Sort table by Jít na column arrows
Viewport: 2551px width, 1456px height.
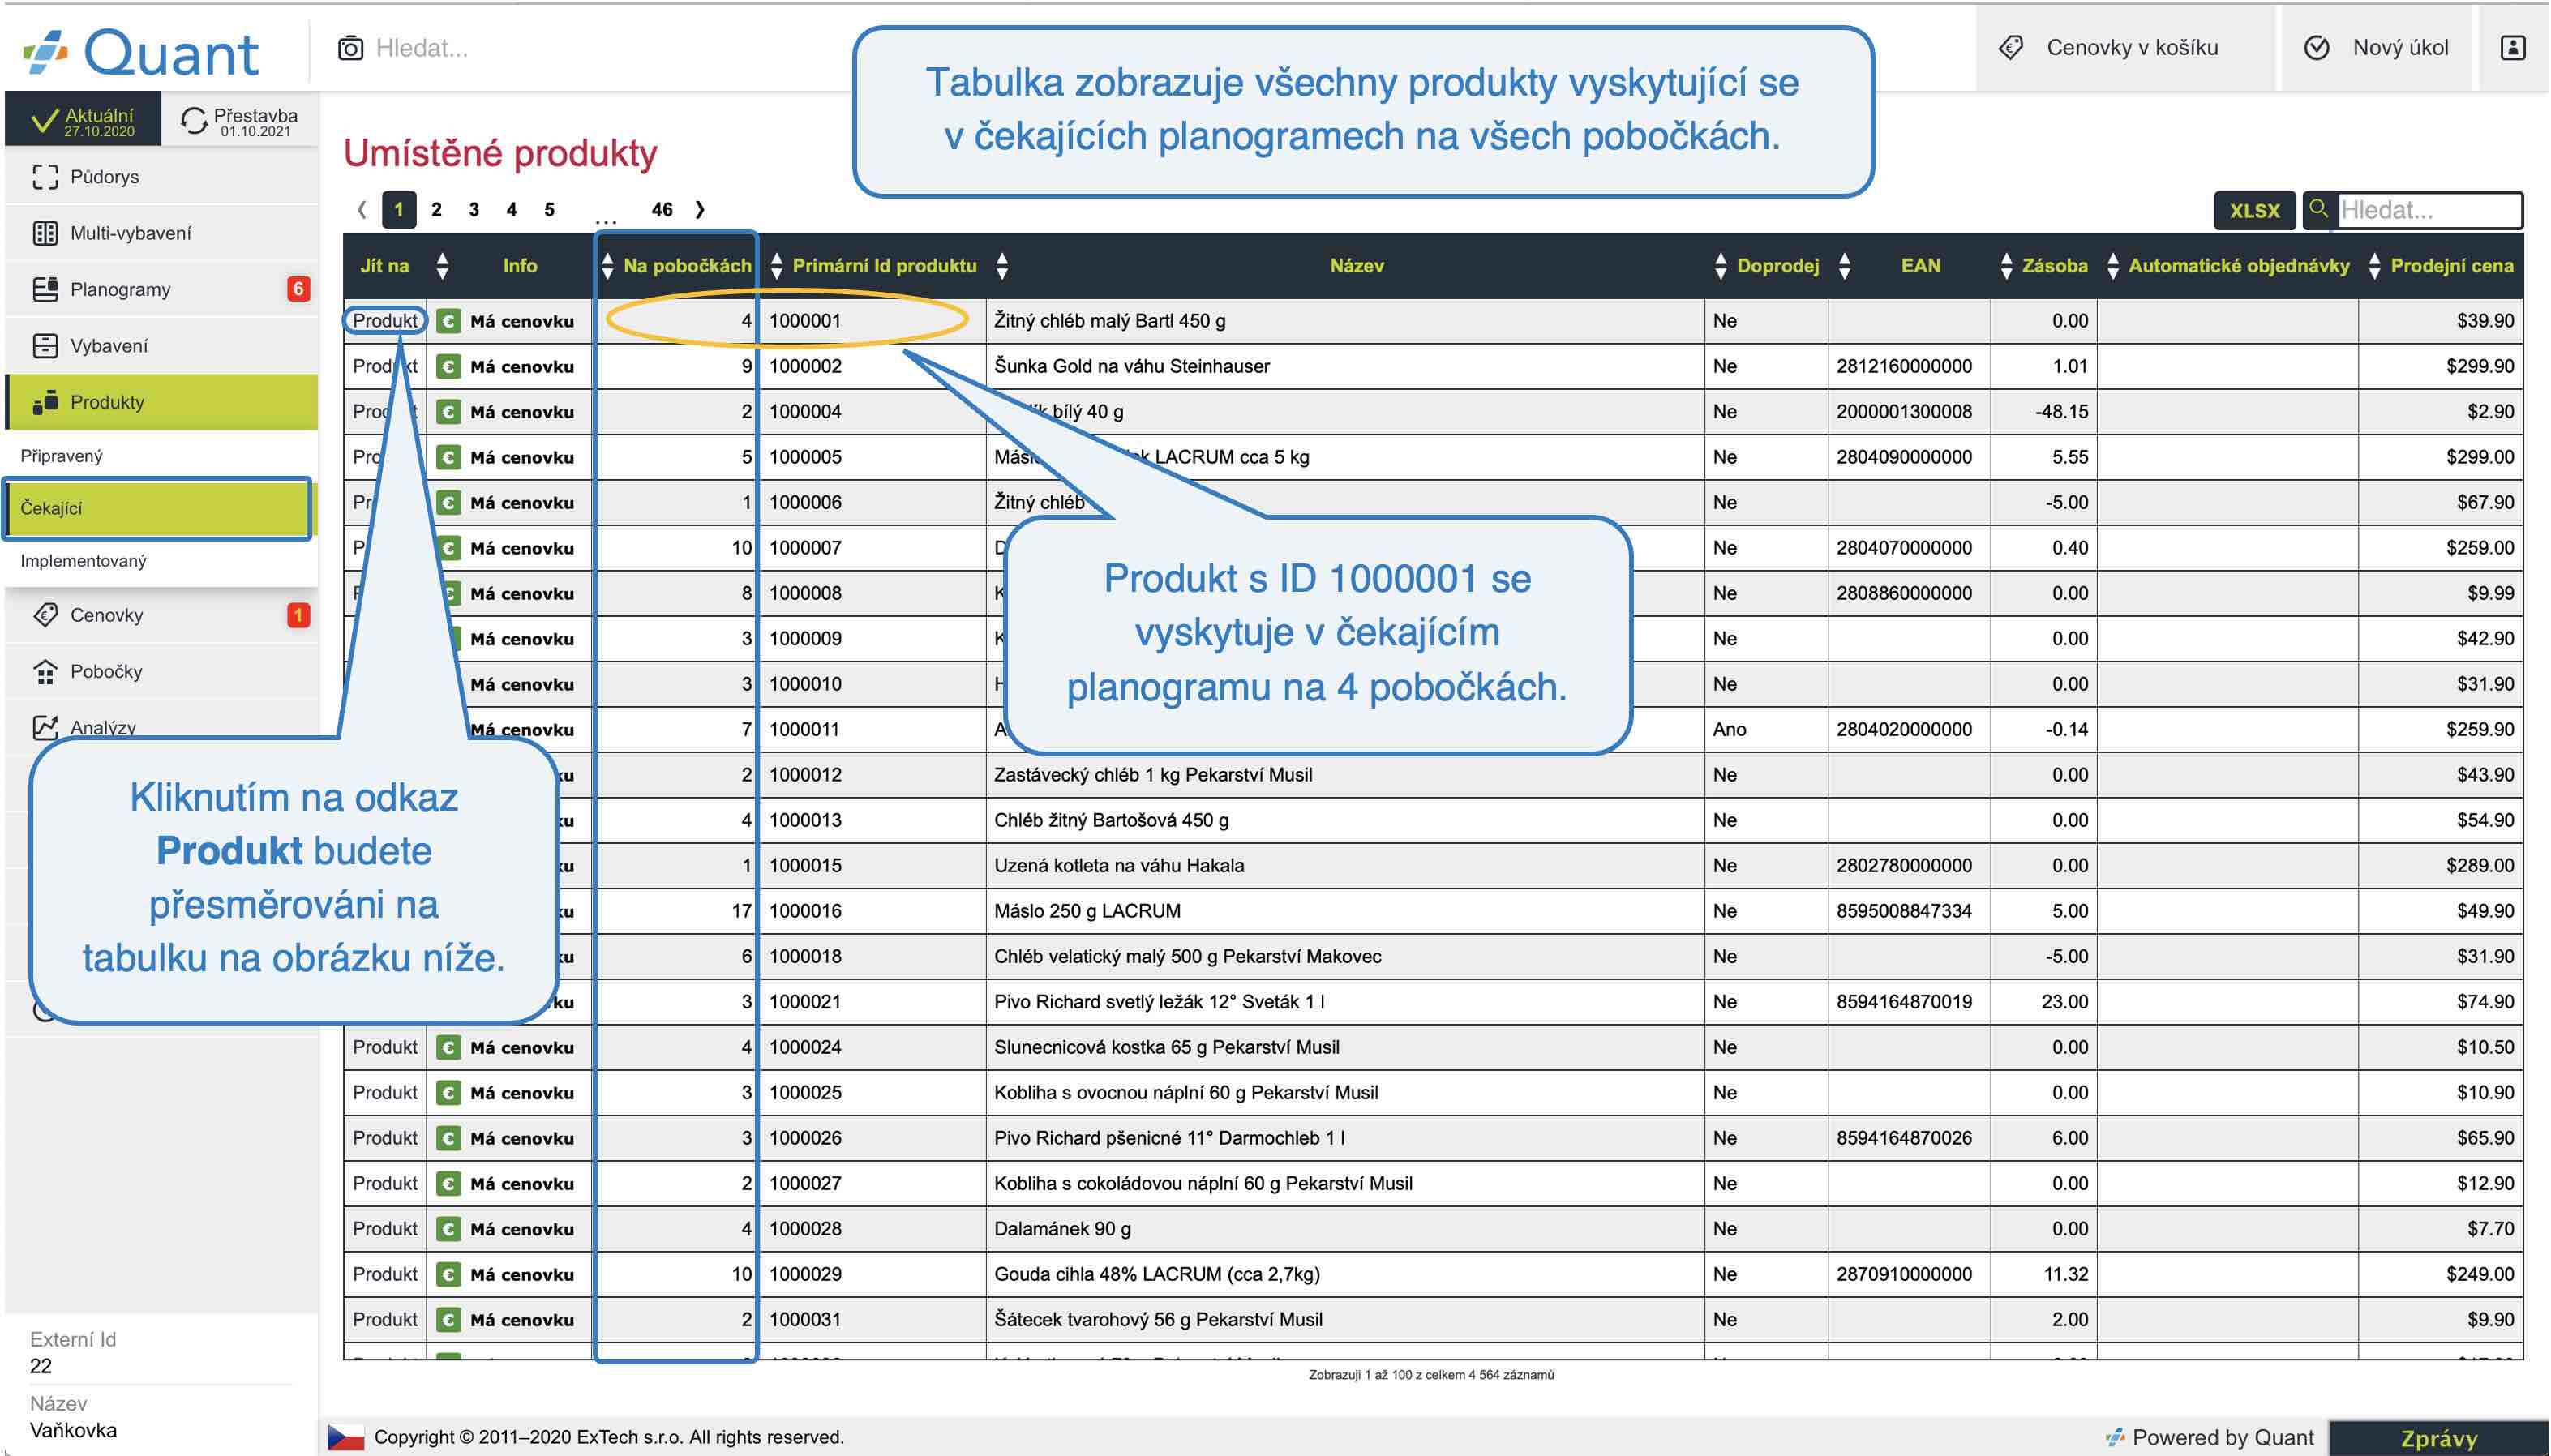click(x=442, y=265)
